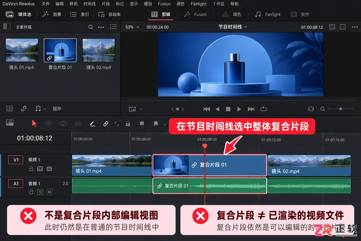Open the 修剪 menu
The image size is (361, 241).
[x=74, y=4]
